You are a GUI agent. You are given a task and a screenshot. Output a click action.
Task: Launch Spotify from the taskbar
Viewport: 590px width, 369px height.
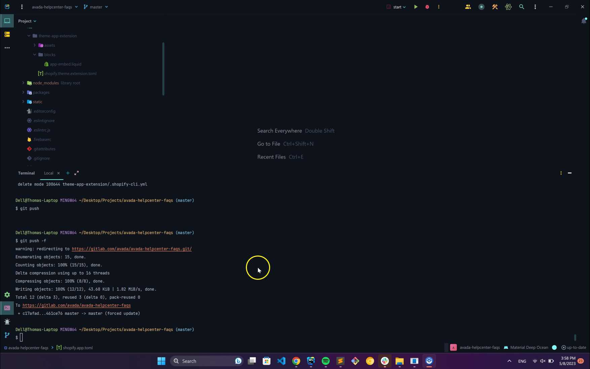[x=325, y=361]
